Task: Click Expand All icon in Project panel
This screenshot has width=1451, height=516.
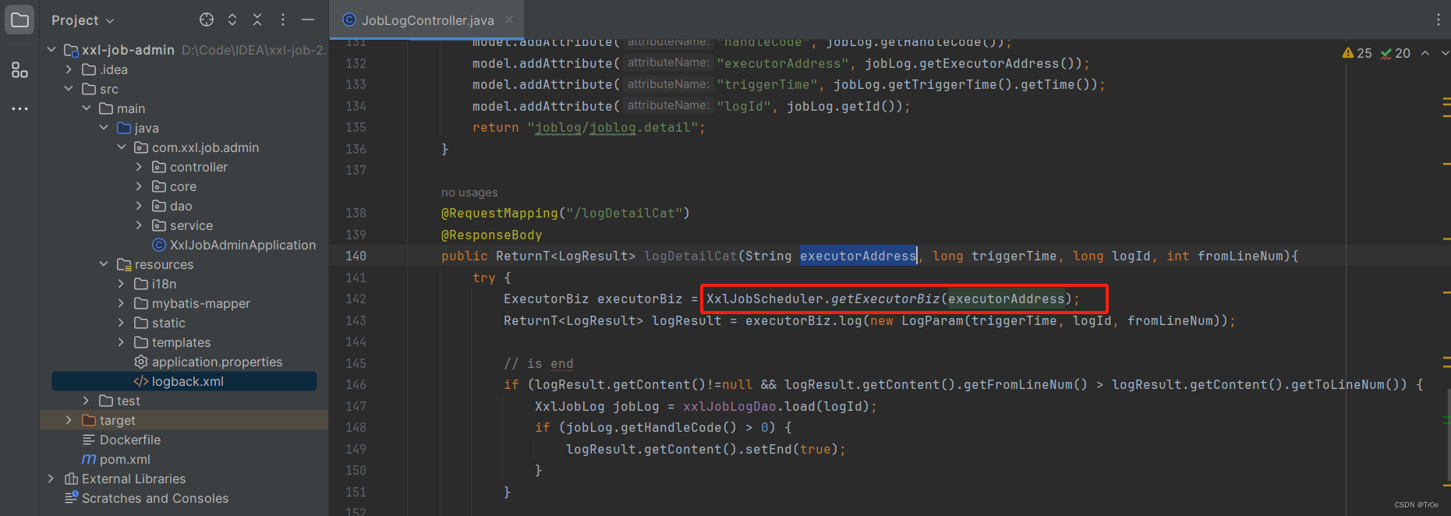Action: (232, 19)
